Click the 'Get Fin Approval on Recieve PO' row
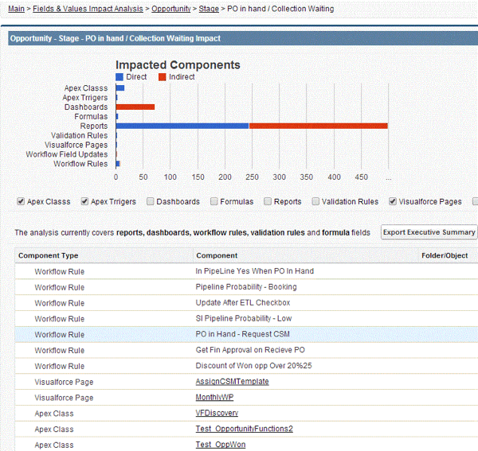The height and width of the screenshot is (451, 478). pyautogui.click(x=246, y=350)
